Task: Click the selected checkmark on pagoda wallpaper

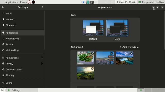Action: coord(112,62)
